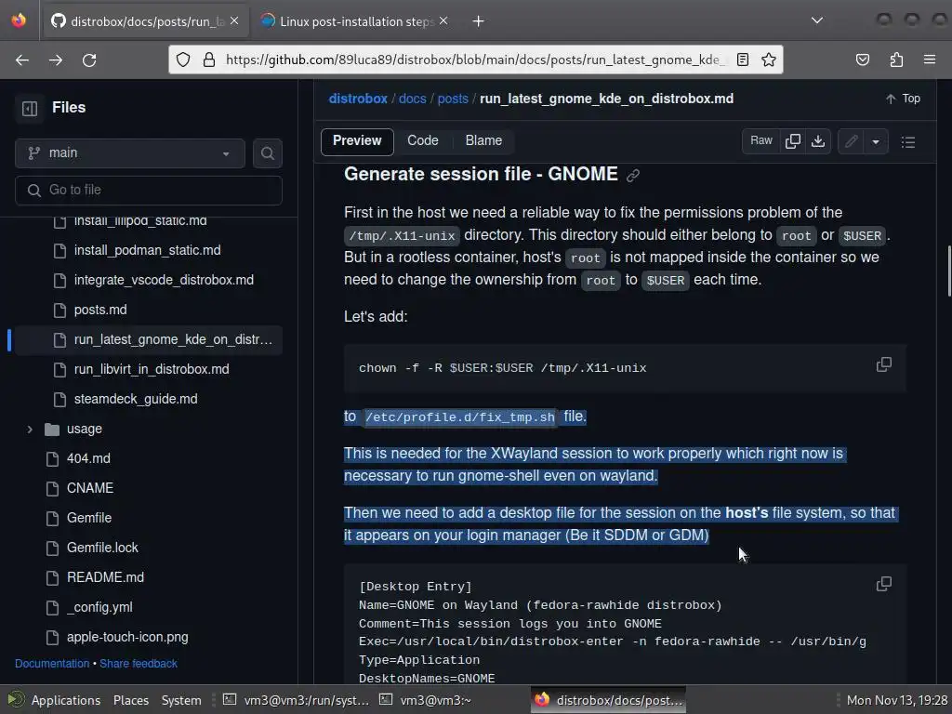Click the browser forward arrow

coord(56,59)
